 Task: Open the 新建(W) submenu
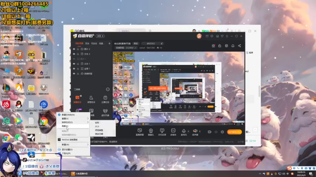(73, 144)
